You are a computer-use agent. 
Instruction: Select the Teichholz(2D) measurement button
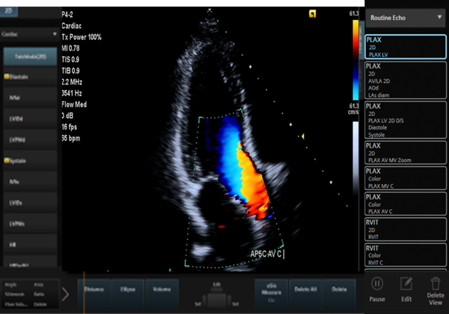[x=30, y=56]
